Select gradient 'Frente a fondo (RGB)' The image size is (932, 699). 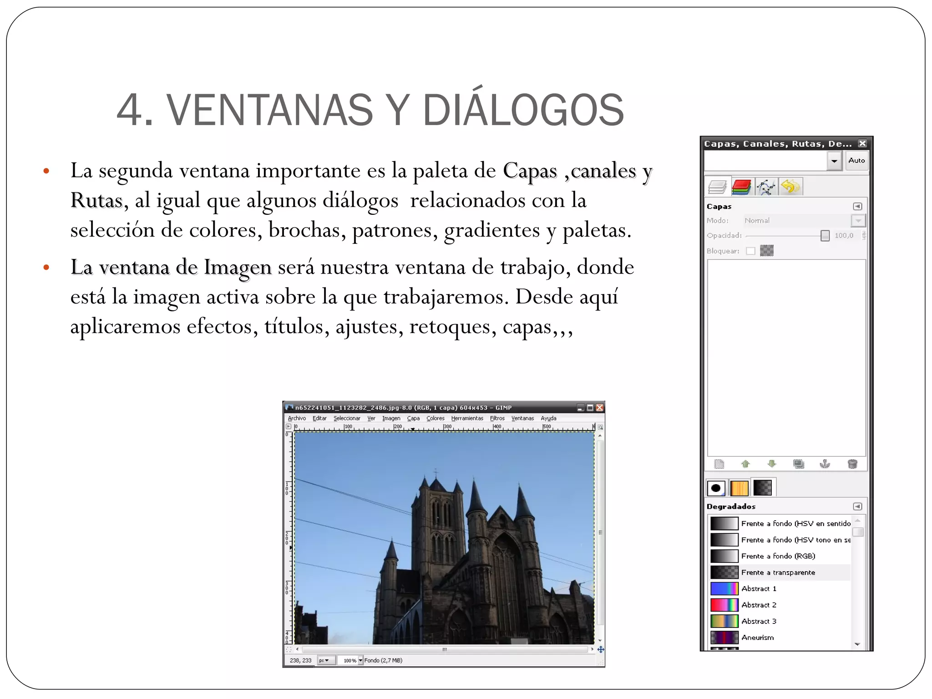tap(780, 556)
